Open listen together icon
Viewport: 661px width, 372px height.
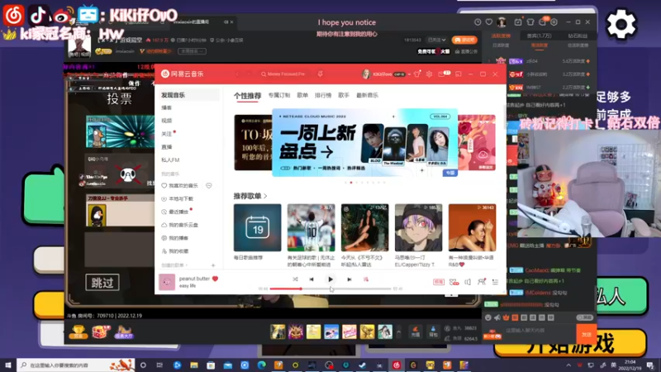click(482, 282)
